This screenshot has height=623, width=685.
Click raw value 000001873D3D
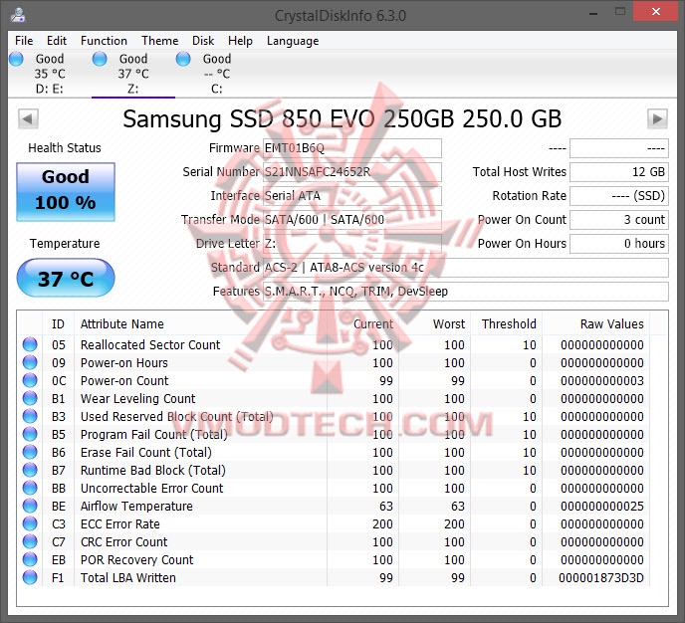pos(601,577)
